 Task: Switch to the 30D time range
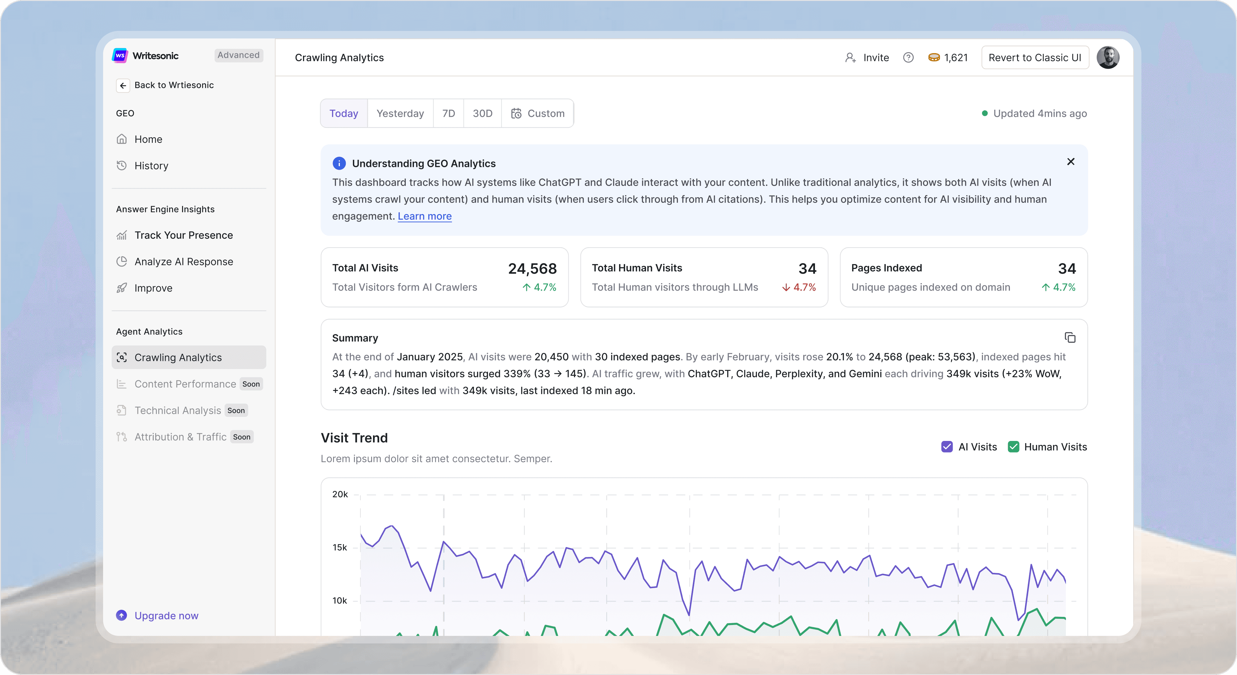pos(482,113)
